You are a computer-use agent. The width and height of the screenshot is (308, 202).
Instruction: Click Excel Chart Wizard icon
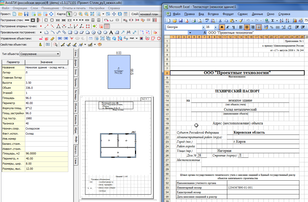[294, 21]
